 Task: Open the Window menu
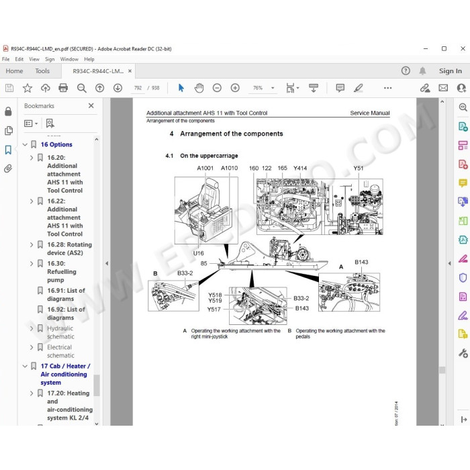point(69,59)
